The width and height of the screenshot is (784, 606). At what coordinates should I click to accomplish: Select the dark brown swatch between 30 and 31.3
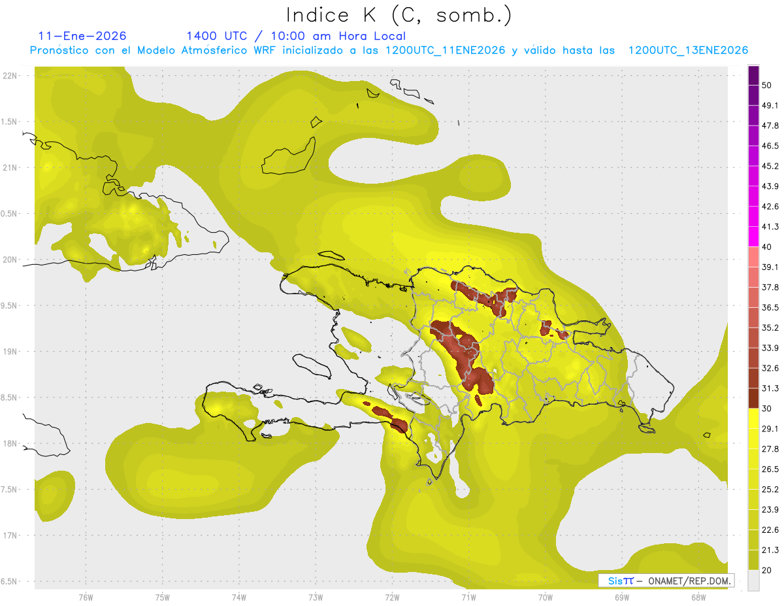click(x=753, y=398)
